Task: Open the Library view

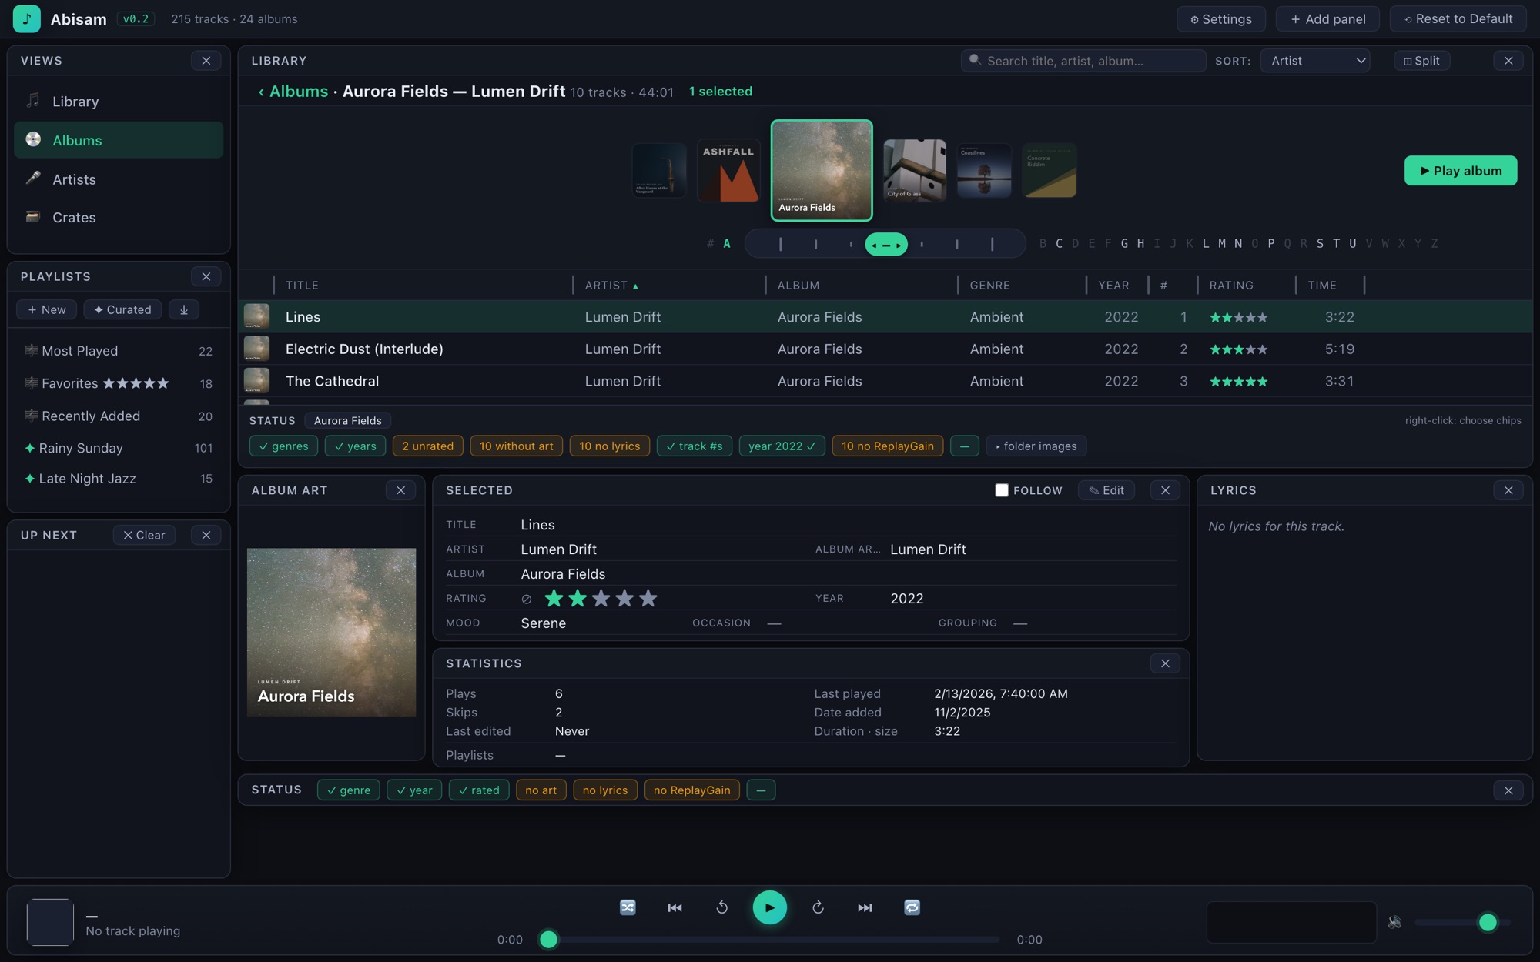Action: pyautogui.click(x=119, y=101)
